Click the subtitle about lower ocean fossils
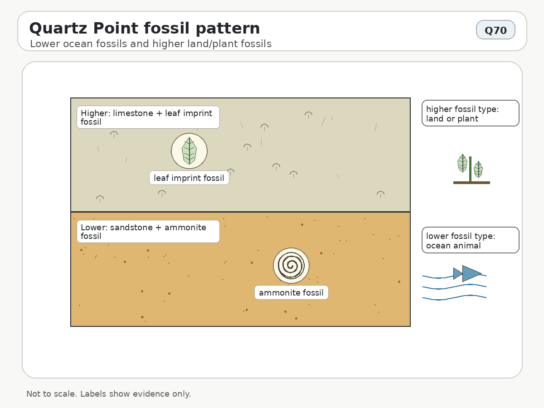544x408 pixels. (x=151, y=44)
